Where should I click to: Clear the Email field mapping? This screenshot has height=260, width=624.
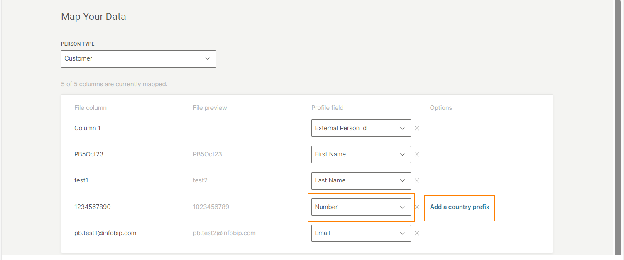pos(417,233)
